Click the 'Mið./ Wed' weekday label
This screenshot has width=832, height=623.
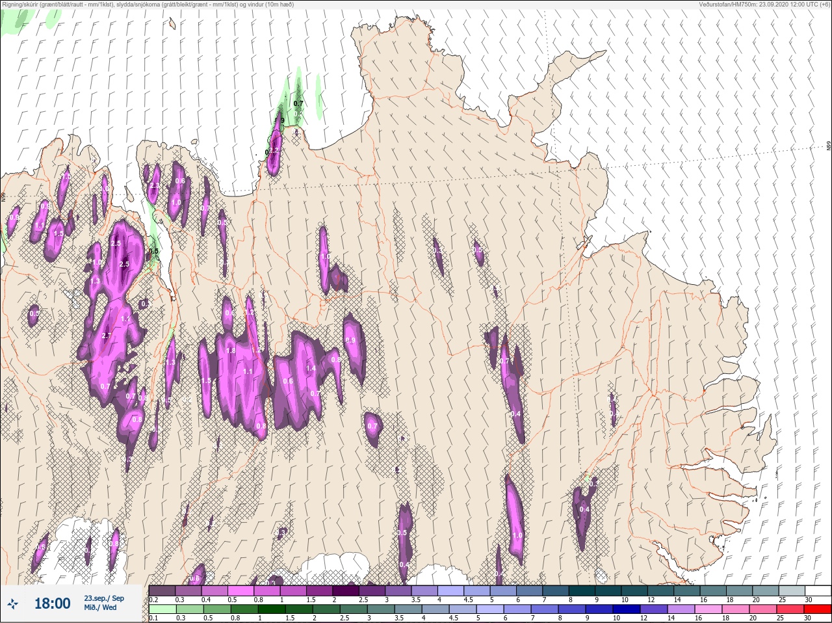click(100, 607)
